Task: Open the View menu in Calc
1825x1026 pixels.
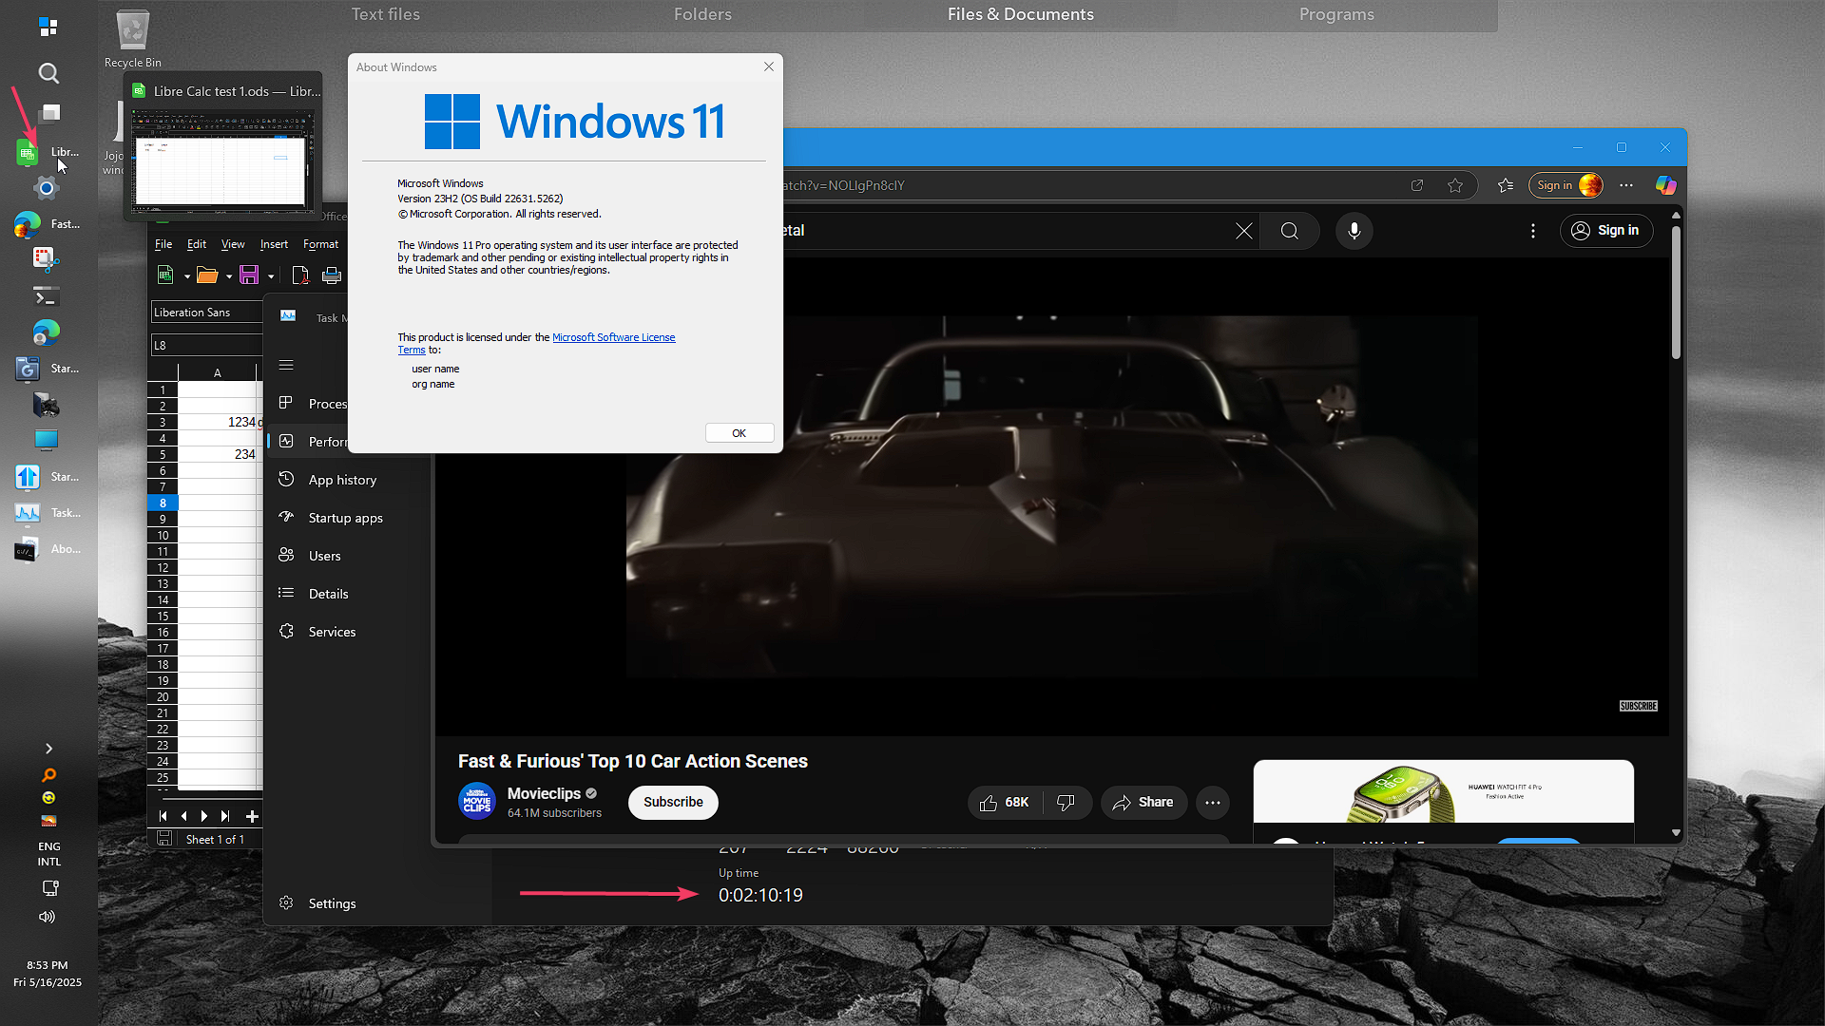Action: coord(233,244)
